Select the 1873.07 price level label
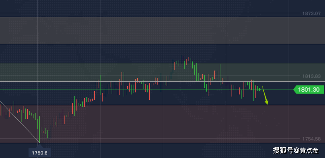This screenshot has width=325, height=158. click(311, 14)
